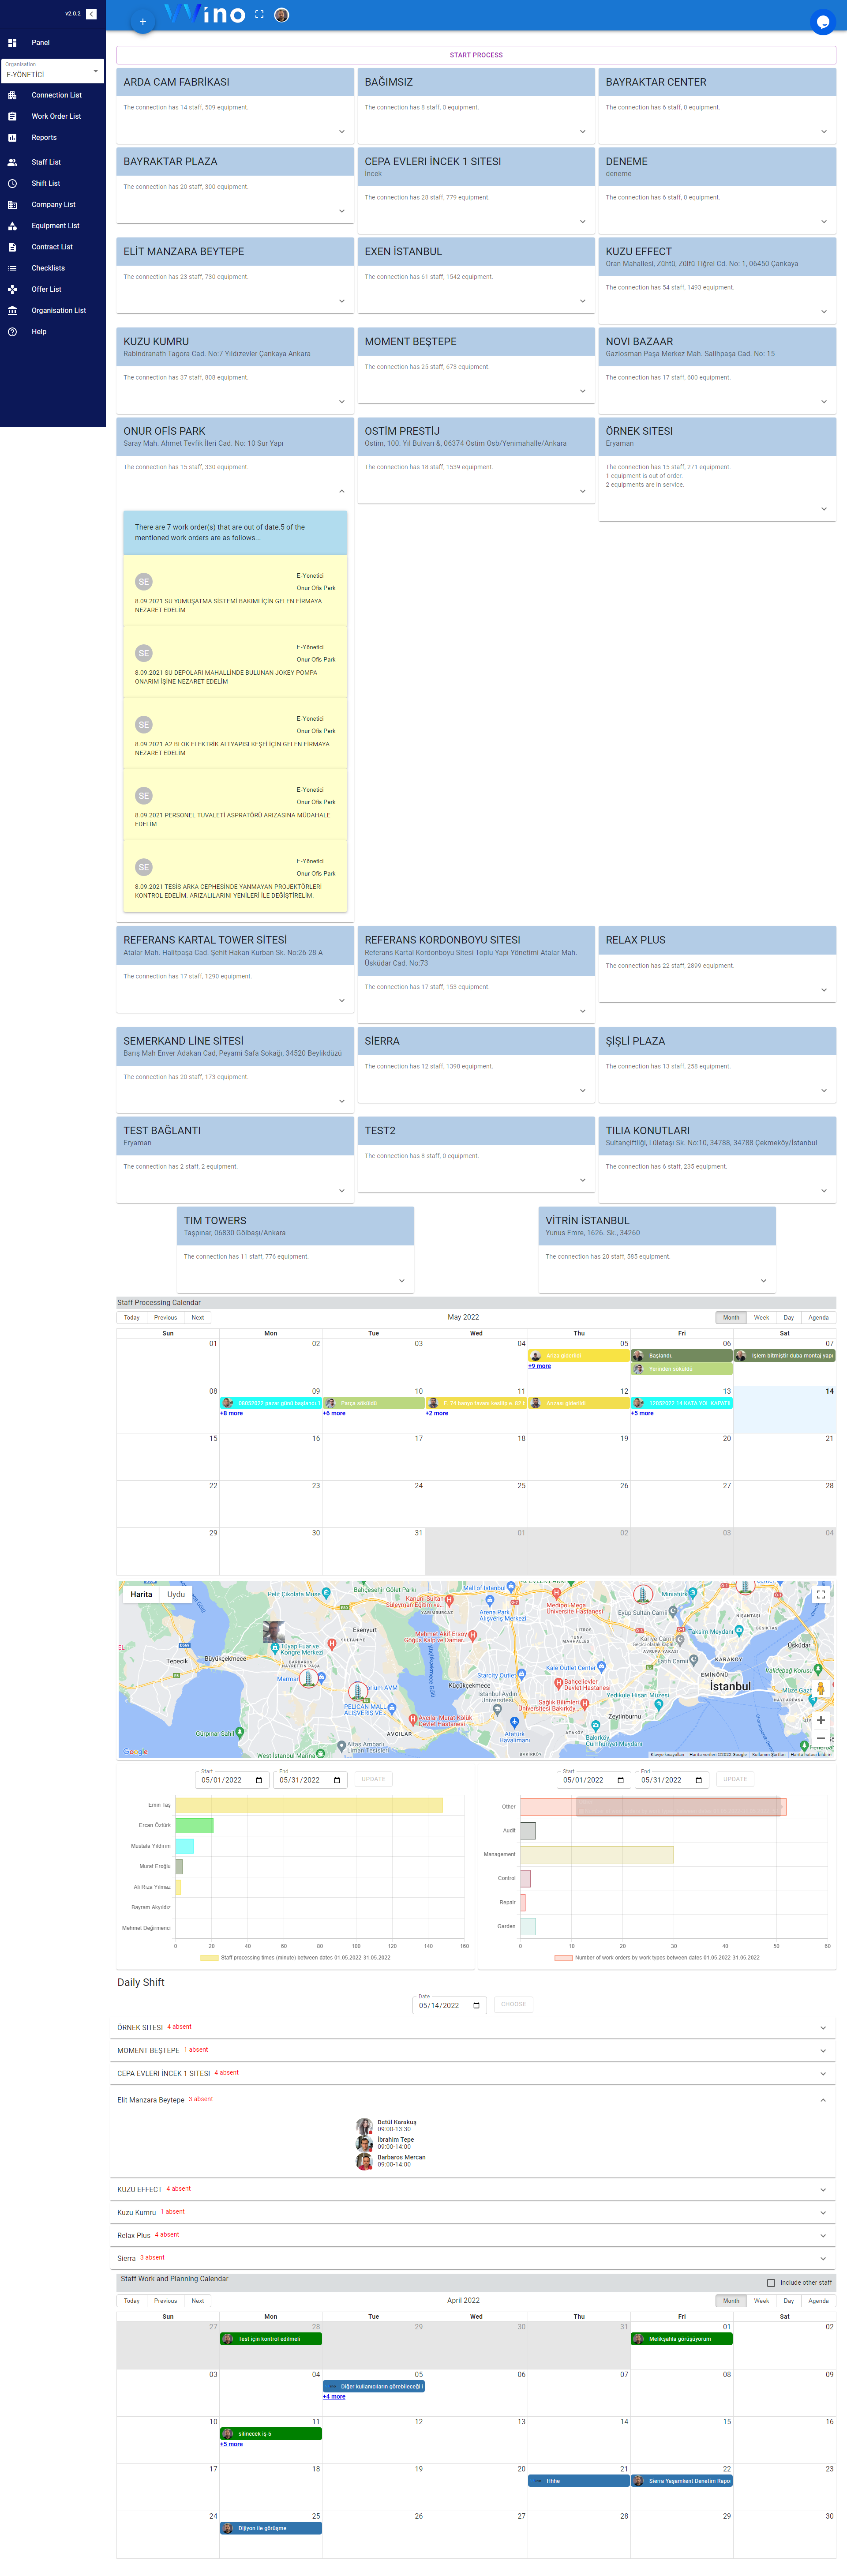Collapse the ONUR OFİS PARK card
The height and width of the screenshot is (2576, 847).
pos(341,491)
